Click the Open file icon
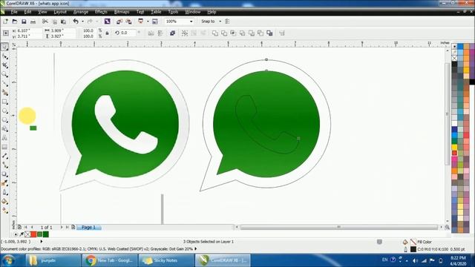 coord(15,22)
